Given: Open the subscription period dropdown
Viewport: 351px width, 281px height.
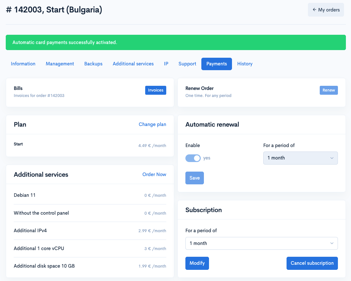Looking at the screenshot, I should pyautogui.click(x=261, y=243).
